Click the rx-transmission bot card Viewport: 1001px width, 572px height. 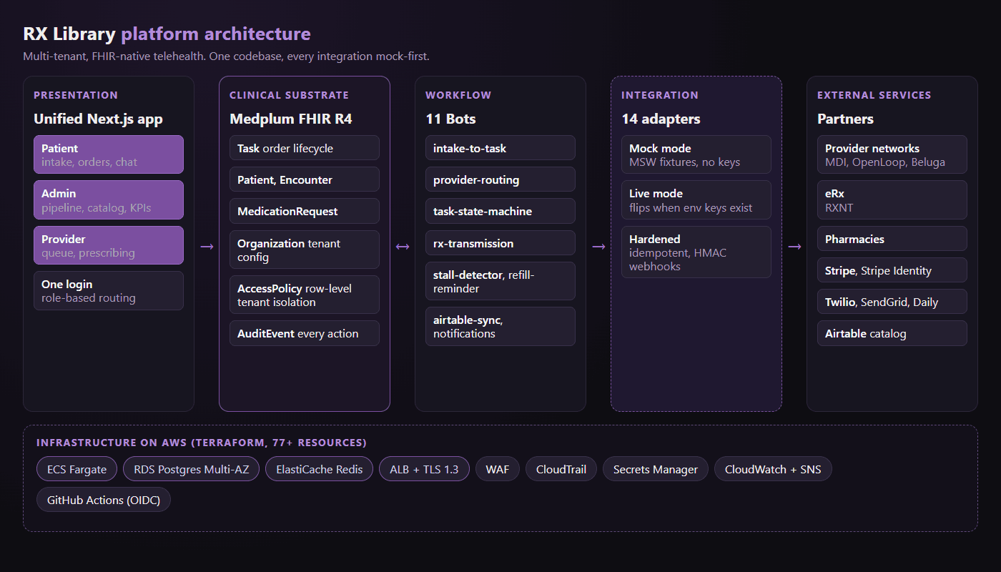coord(500,242)
